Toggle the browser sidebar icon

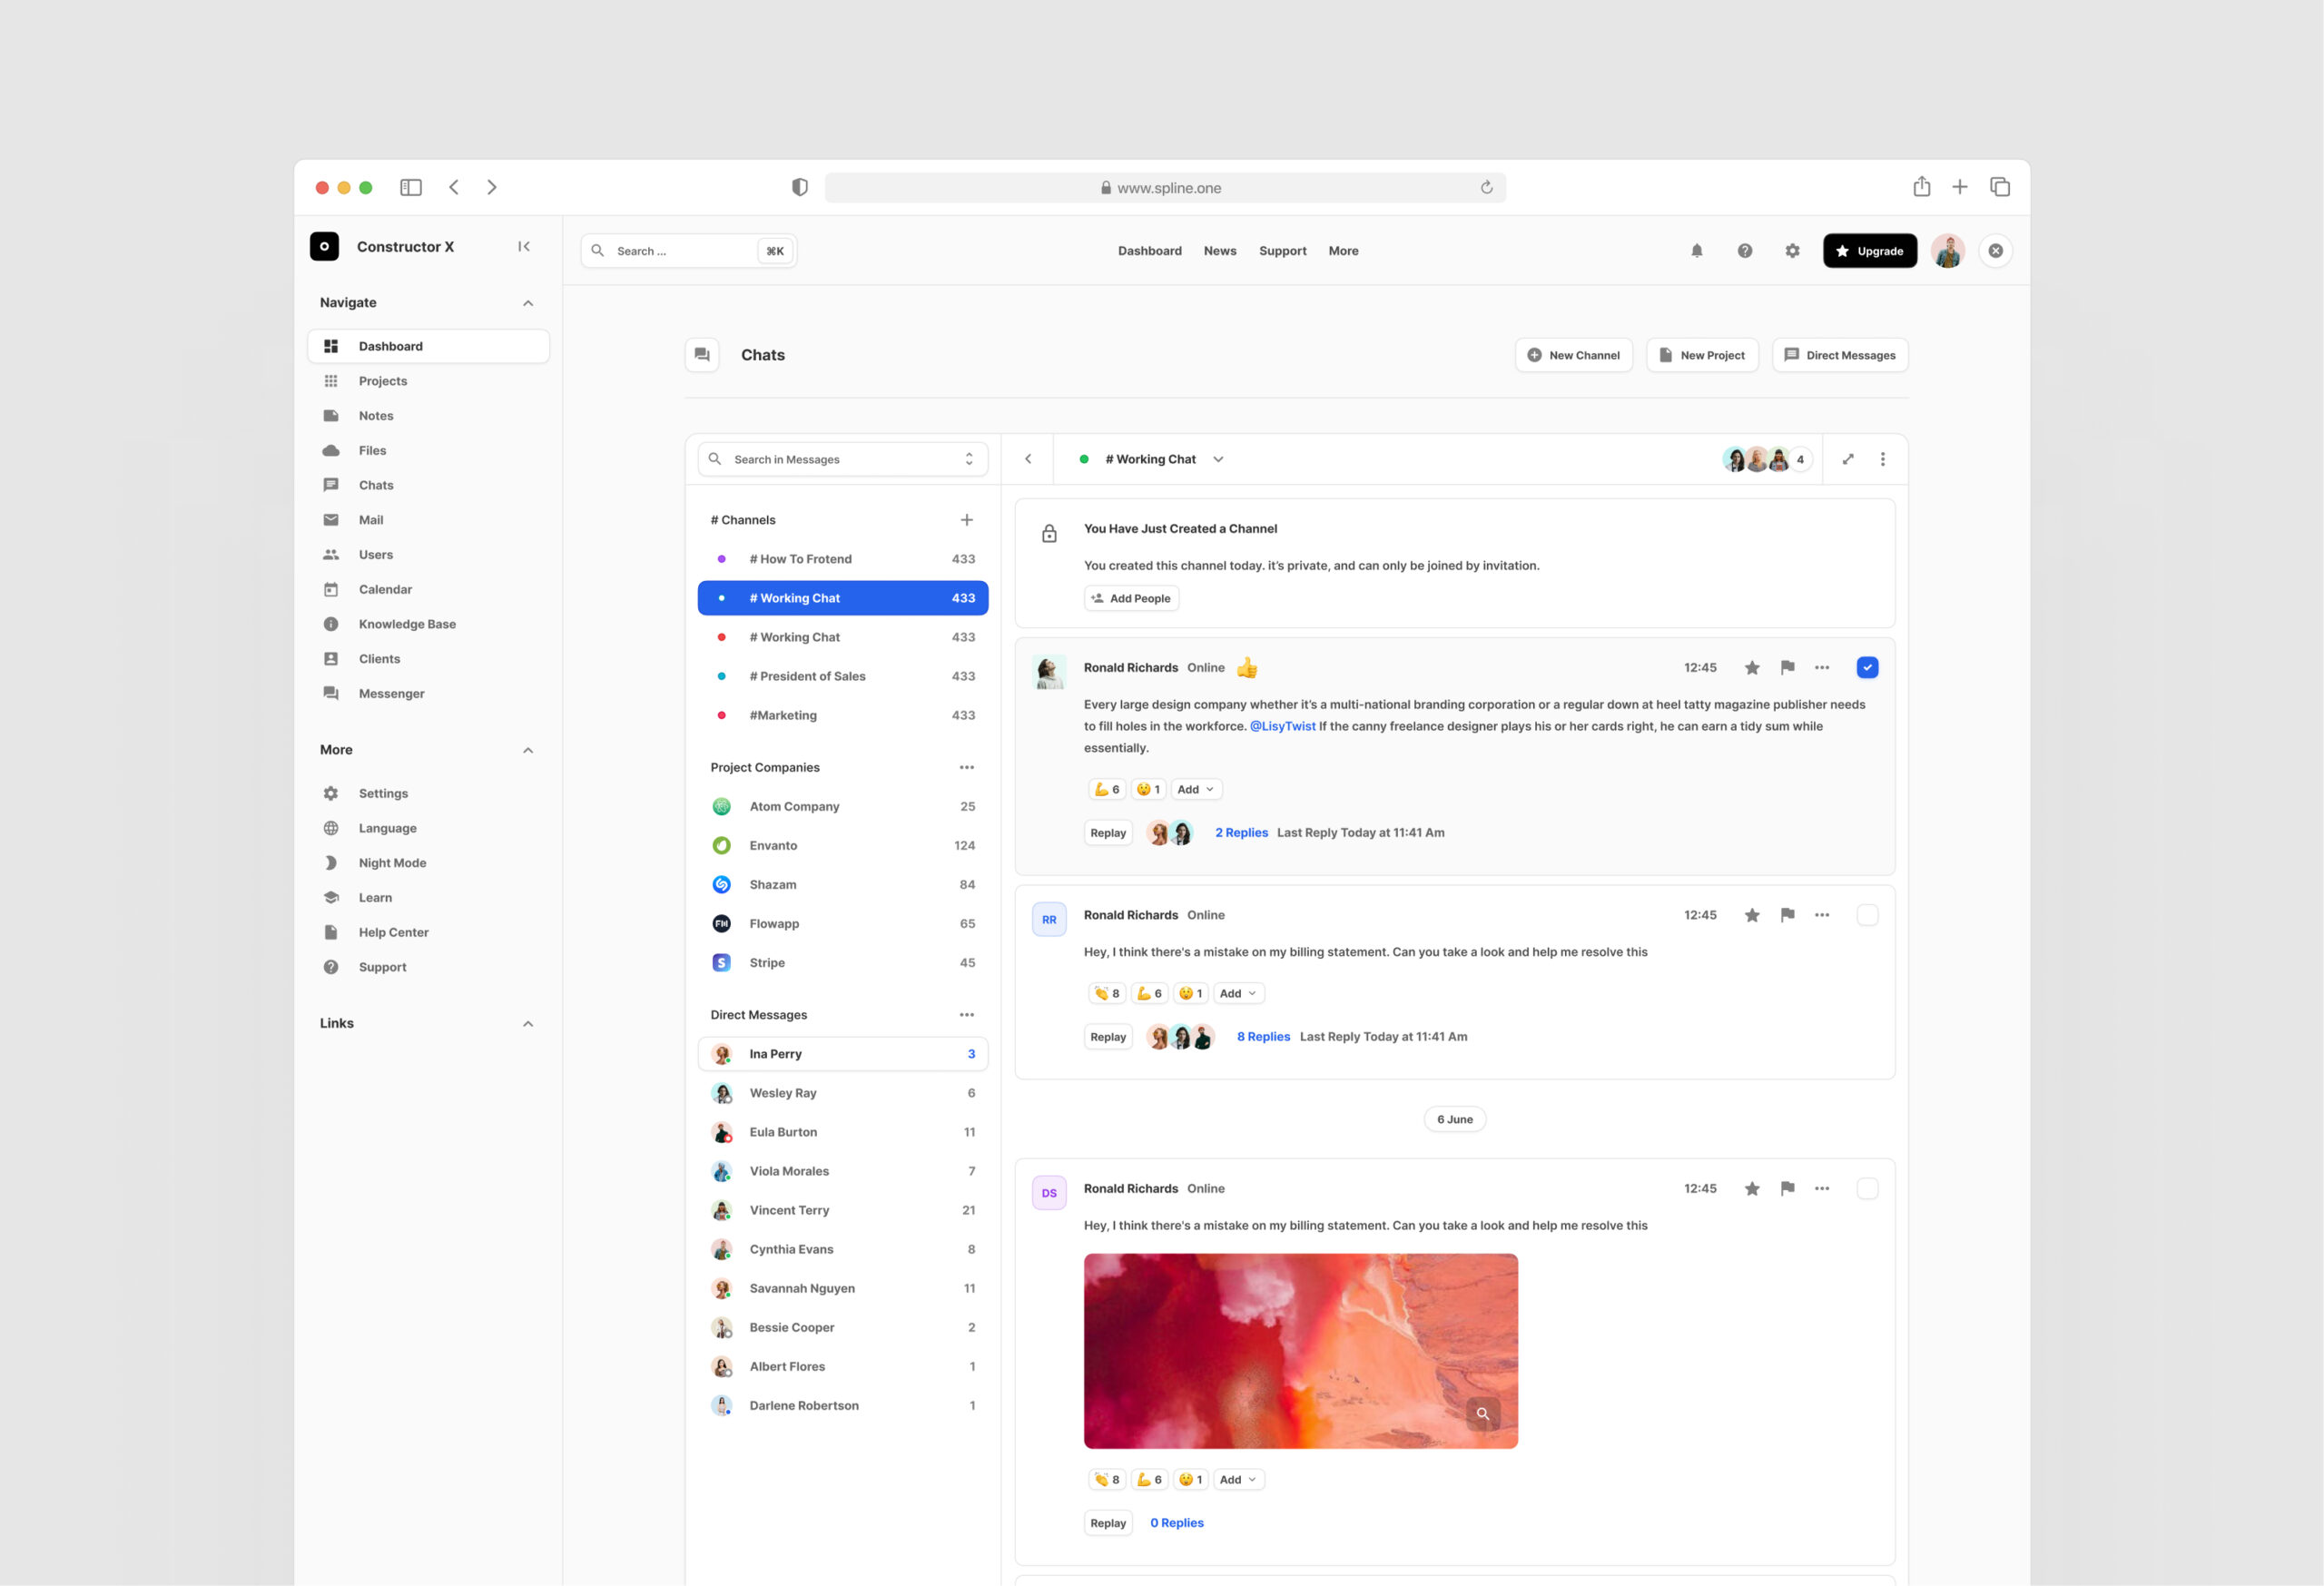coord(411,187)
